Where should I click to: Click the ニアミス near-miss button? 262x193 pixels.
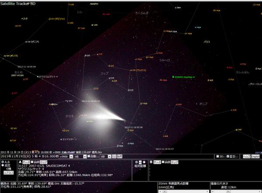8,173
